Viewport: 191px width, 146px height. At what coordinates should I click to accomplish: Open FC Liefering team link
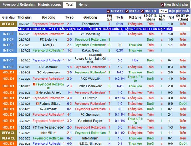48,39
